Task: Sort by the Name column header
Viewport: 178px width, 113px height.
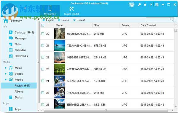Action: coord(73,25)
